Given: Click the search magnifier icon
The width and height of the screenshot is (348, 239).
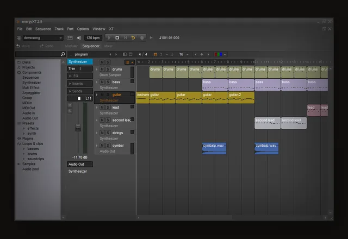Looking at the screenshot, I should click(63, 54).
